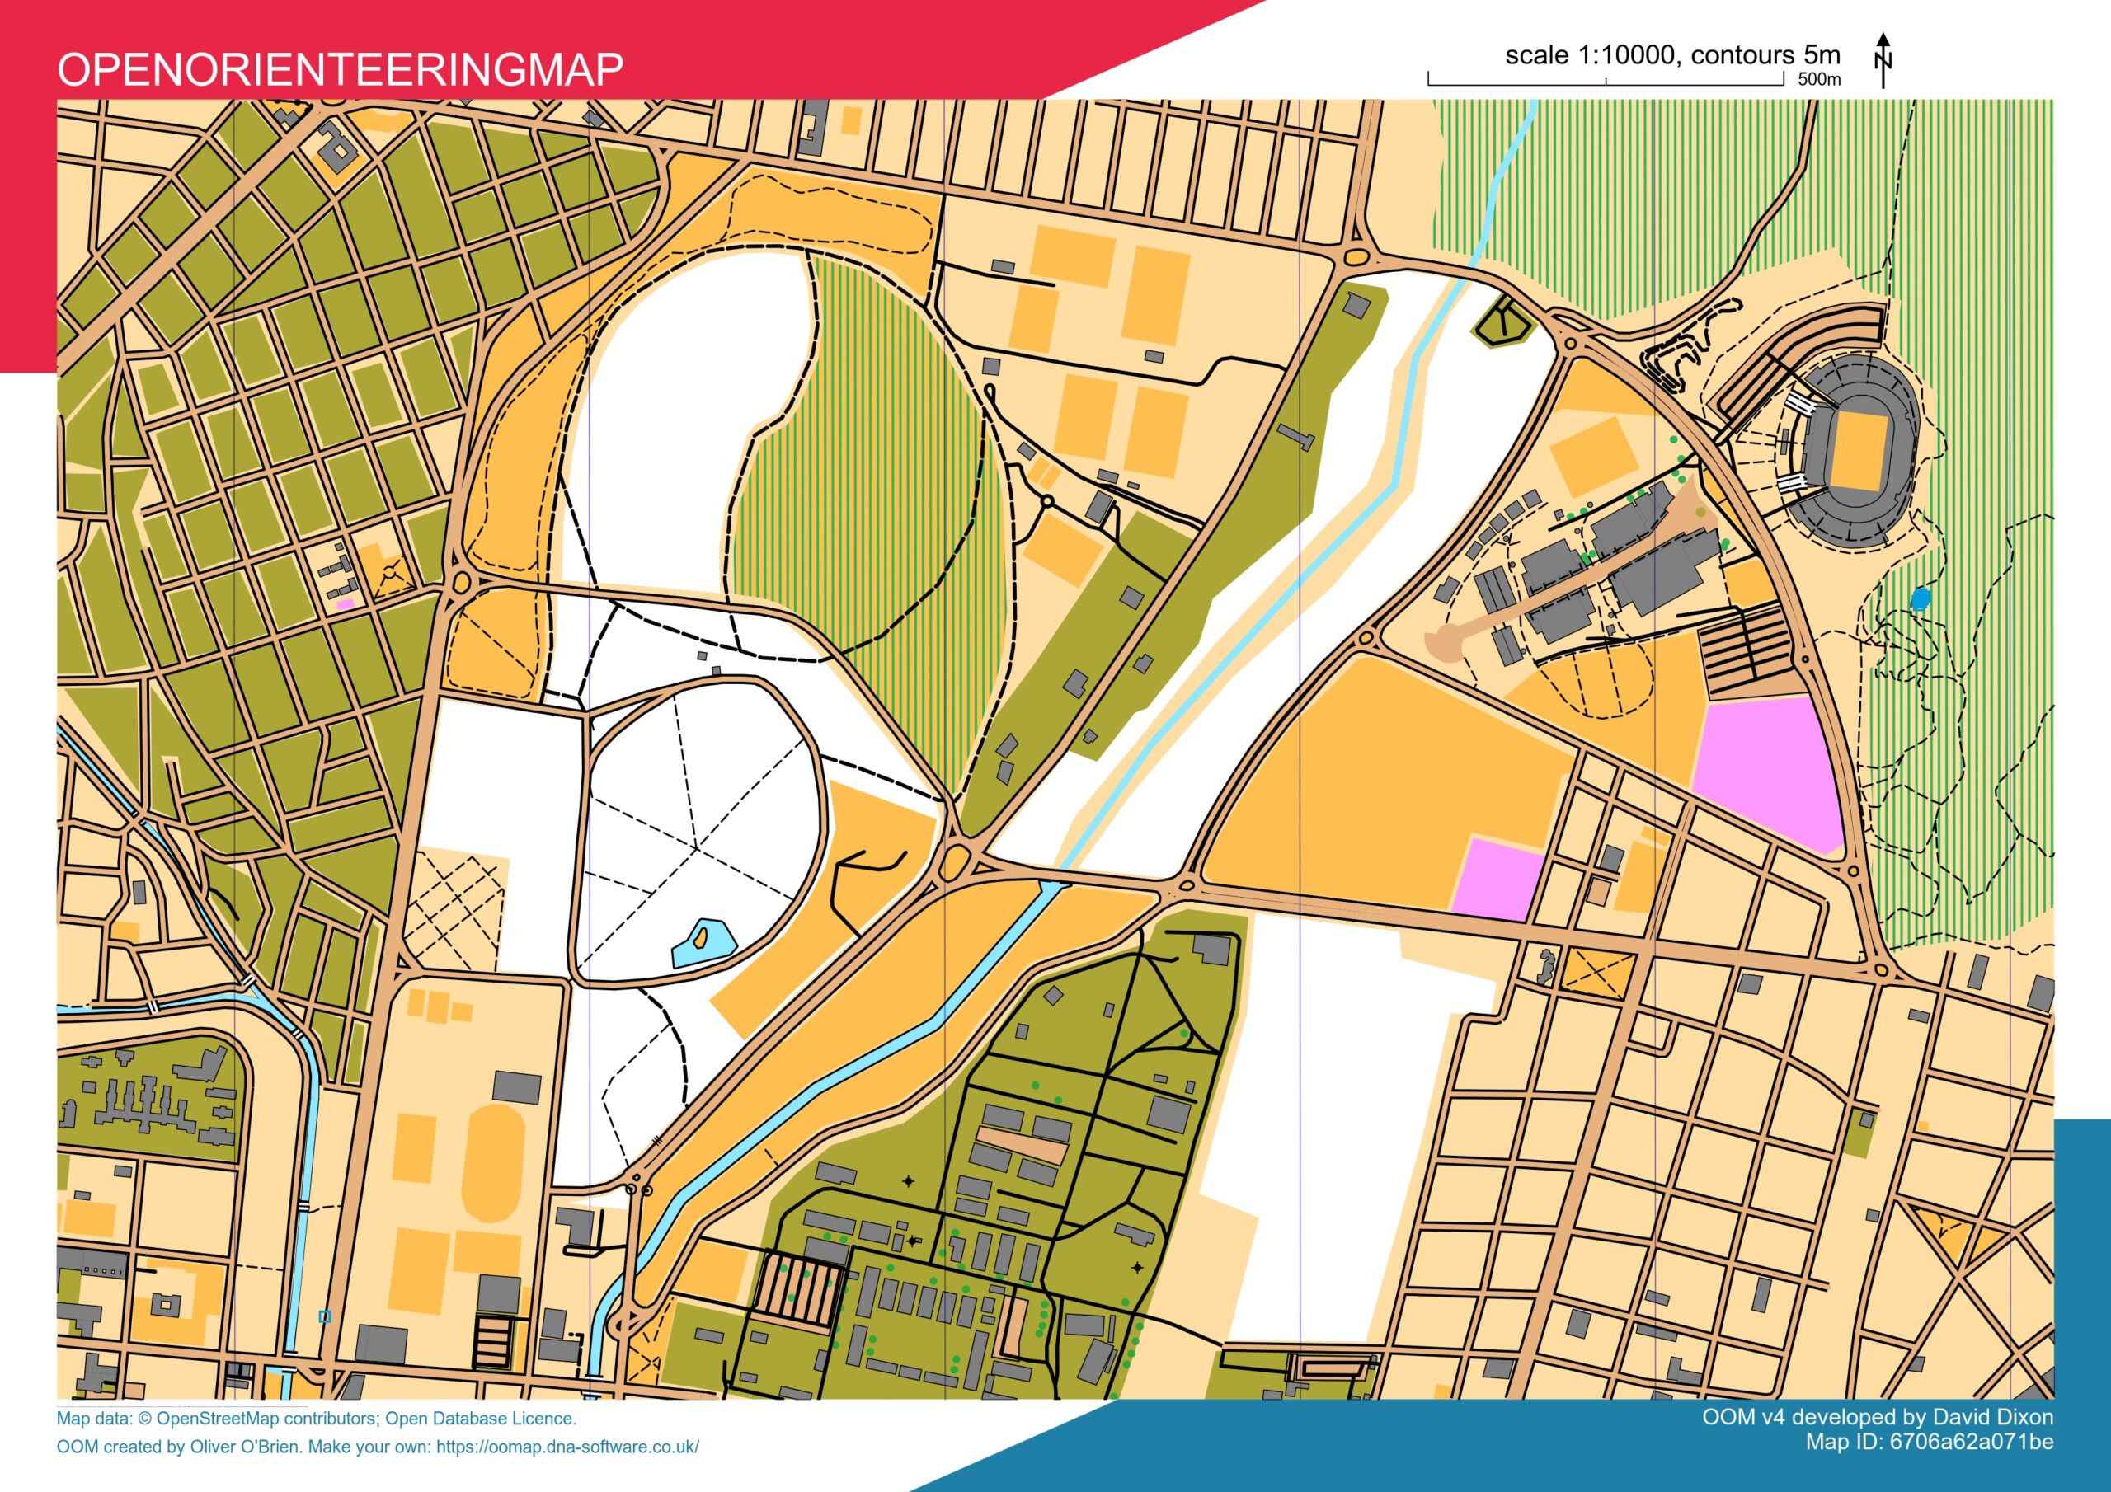Click the orange square with X cross

tap(1600, 974)
